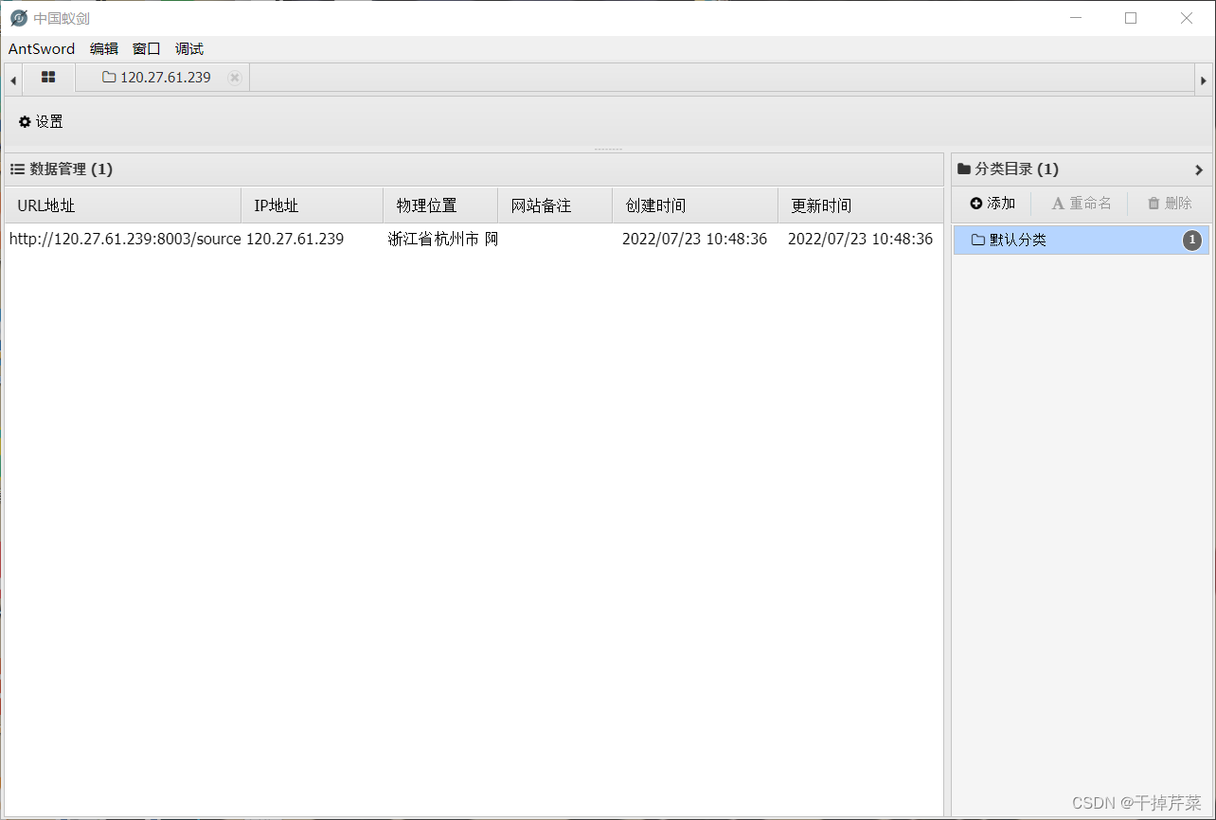This screenshot has width=1216, height=820.
Task: Click the 重命名 rename button
Action: tap(1082, 204)
